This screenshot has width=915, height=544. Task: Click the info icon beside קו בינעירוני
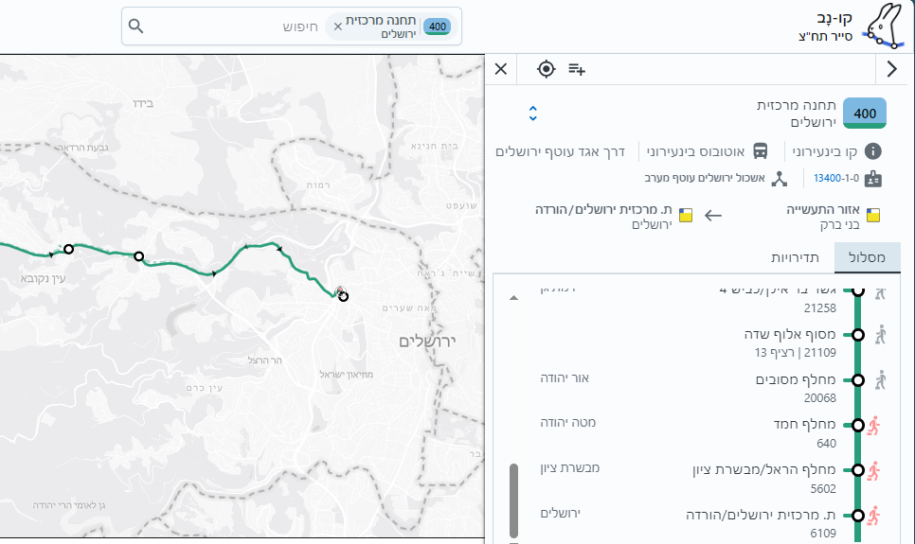coord(873,151)
